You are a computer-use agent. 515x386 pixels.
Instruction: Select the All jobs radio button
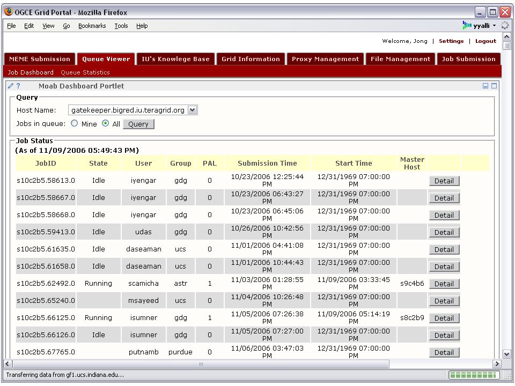tap(106, 123)
